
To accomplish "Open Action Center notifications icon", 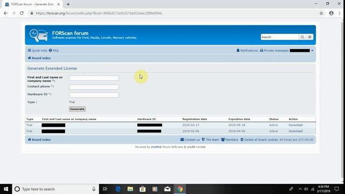I will pyautogui.click(x=336, y=189).
